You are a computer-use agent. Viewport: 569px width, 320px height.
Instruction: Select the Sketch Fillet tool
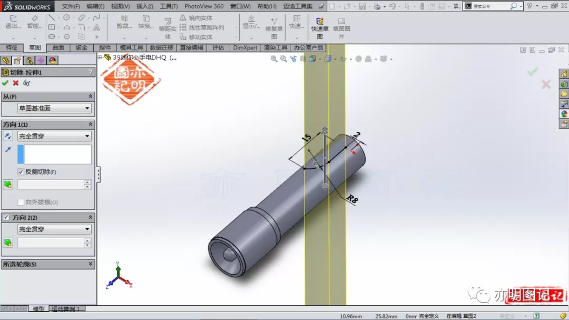[81, 27]
